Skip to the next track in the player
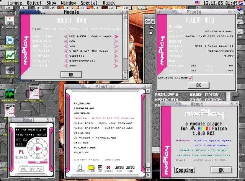The height and width of the screenshot is (181, 245). 45,149
